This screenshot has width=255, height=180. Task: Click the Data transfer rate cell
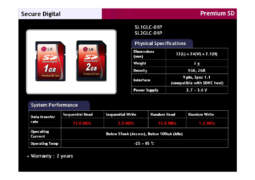click(x=45, y=119)
